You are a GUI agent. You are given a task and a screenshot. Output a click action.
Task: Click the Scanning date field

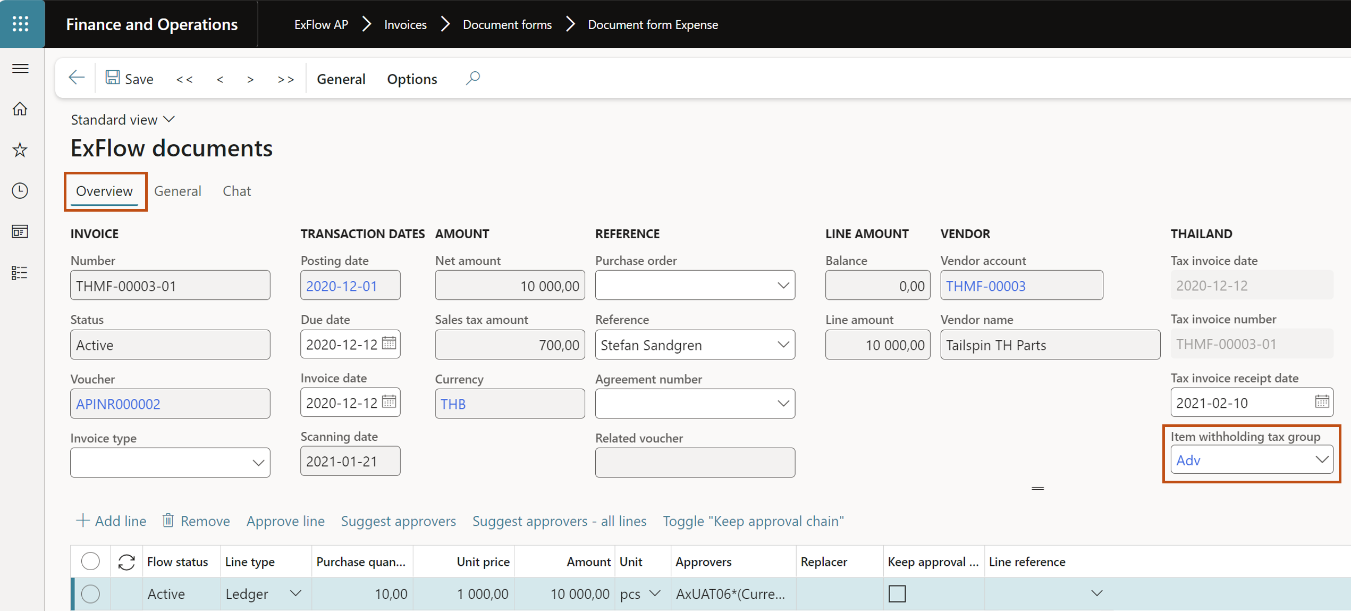pyautogui.click(x=350, y=461)
